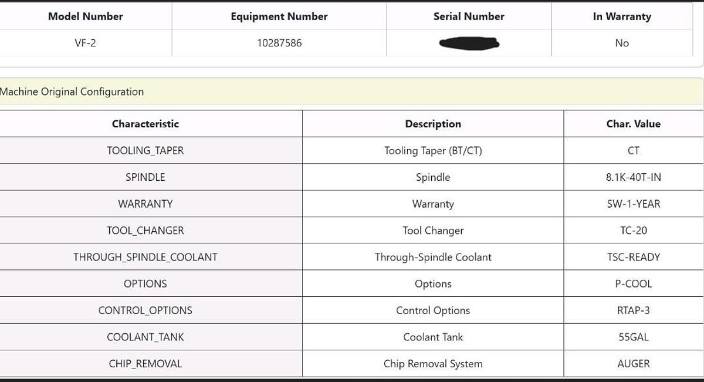Select the TOOLING_TAPER characteristic cell
Screen dimensions: 704x382
tap(145, 151)
